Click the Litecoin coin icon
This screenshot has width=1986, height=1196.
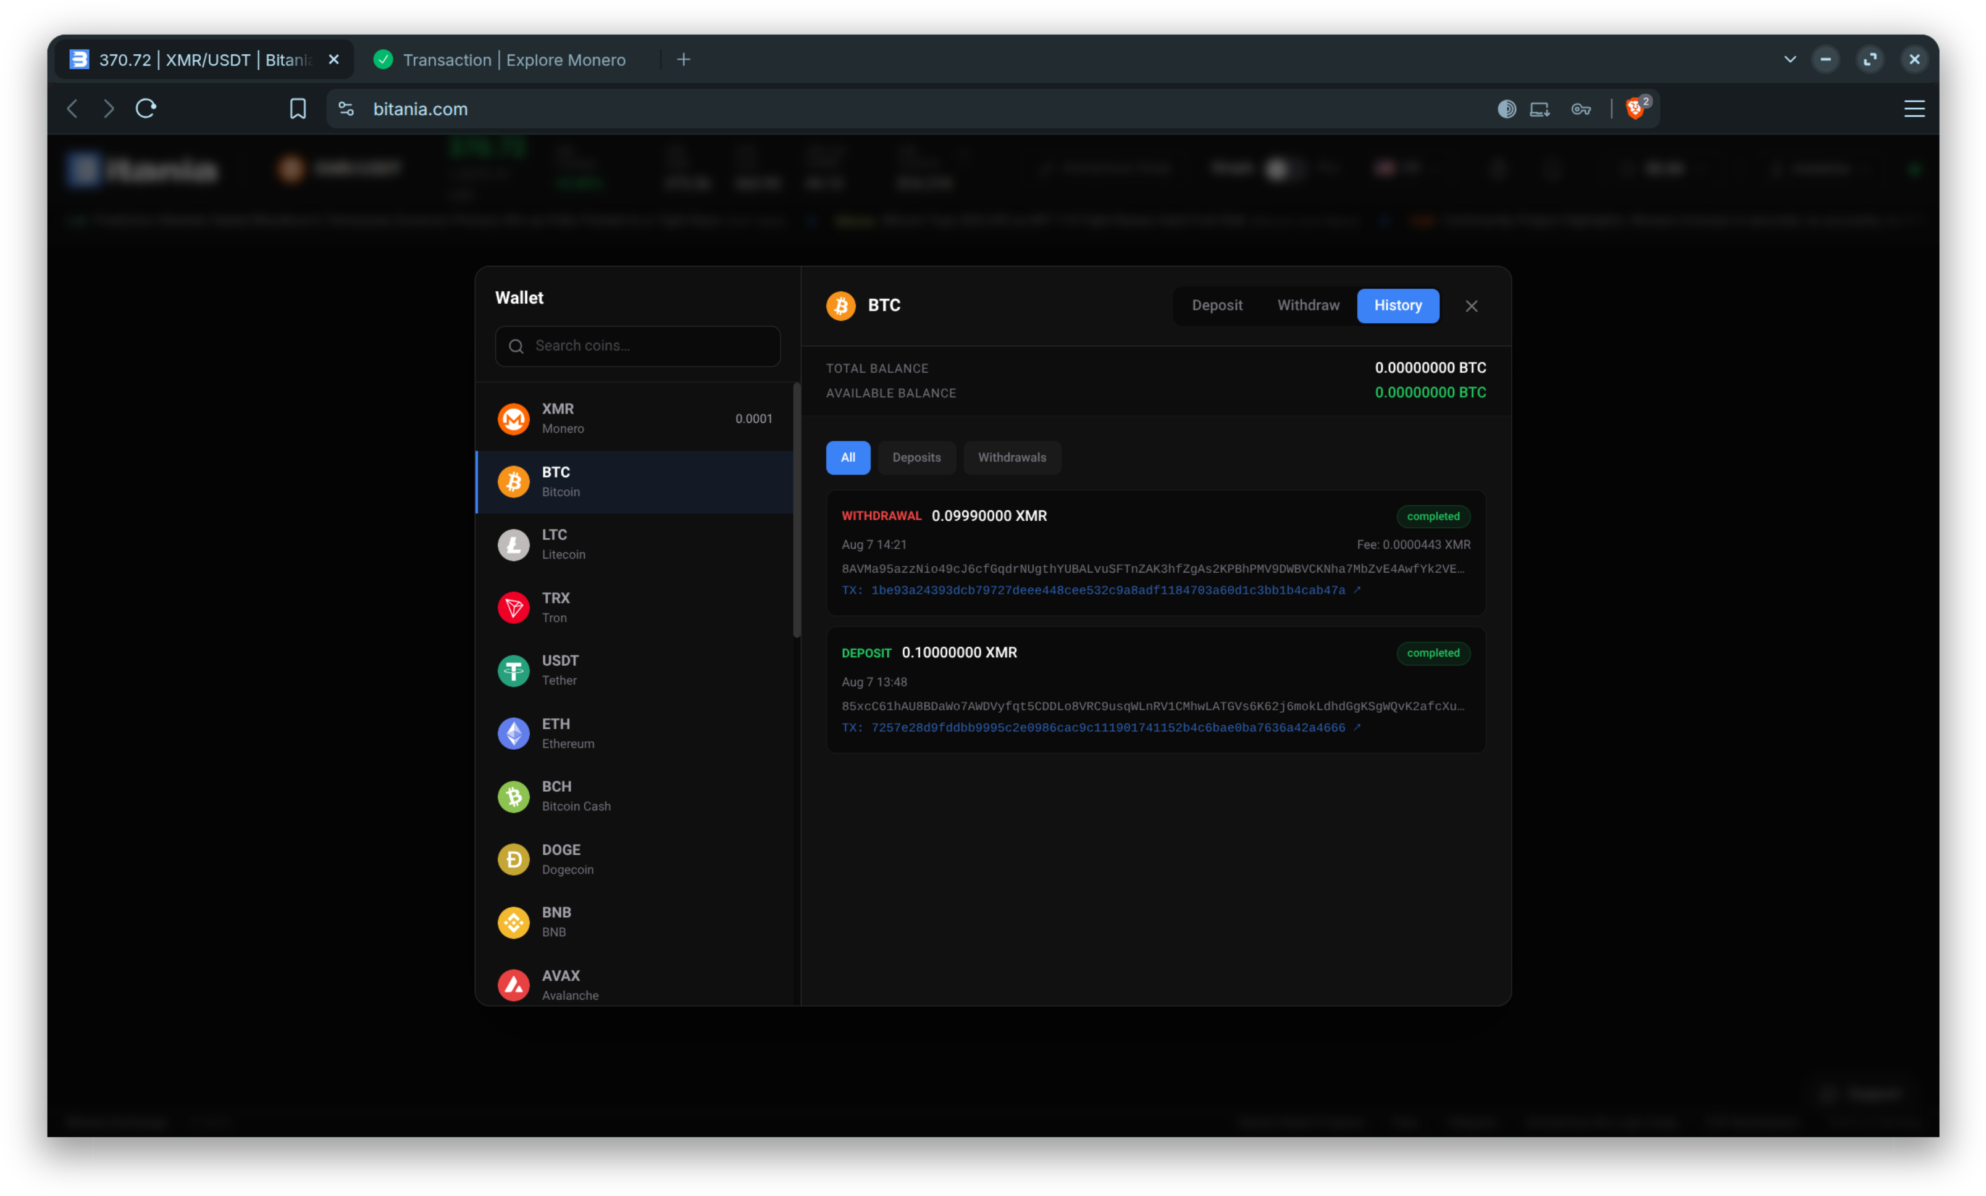pos(513,544)
